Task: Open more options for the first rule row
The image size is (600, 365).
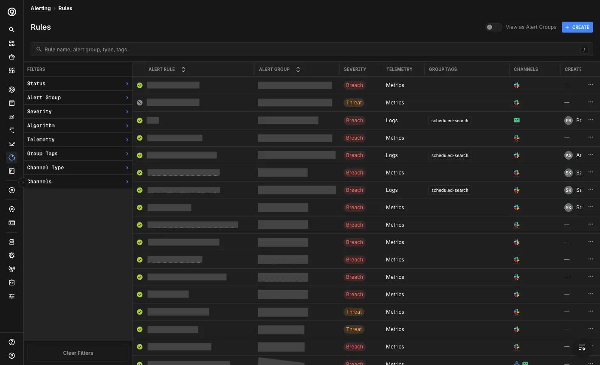Action: pos(591,85)
